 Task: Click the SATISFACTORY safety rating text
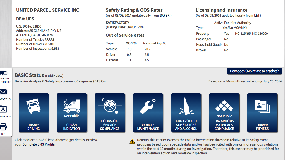coord(118,23)
